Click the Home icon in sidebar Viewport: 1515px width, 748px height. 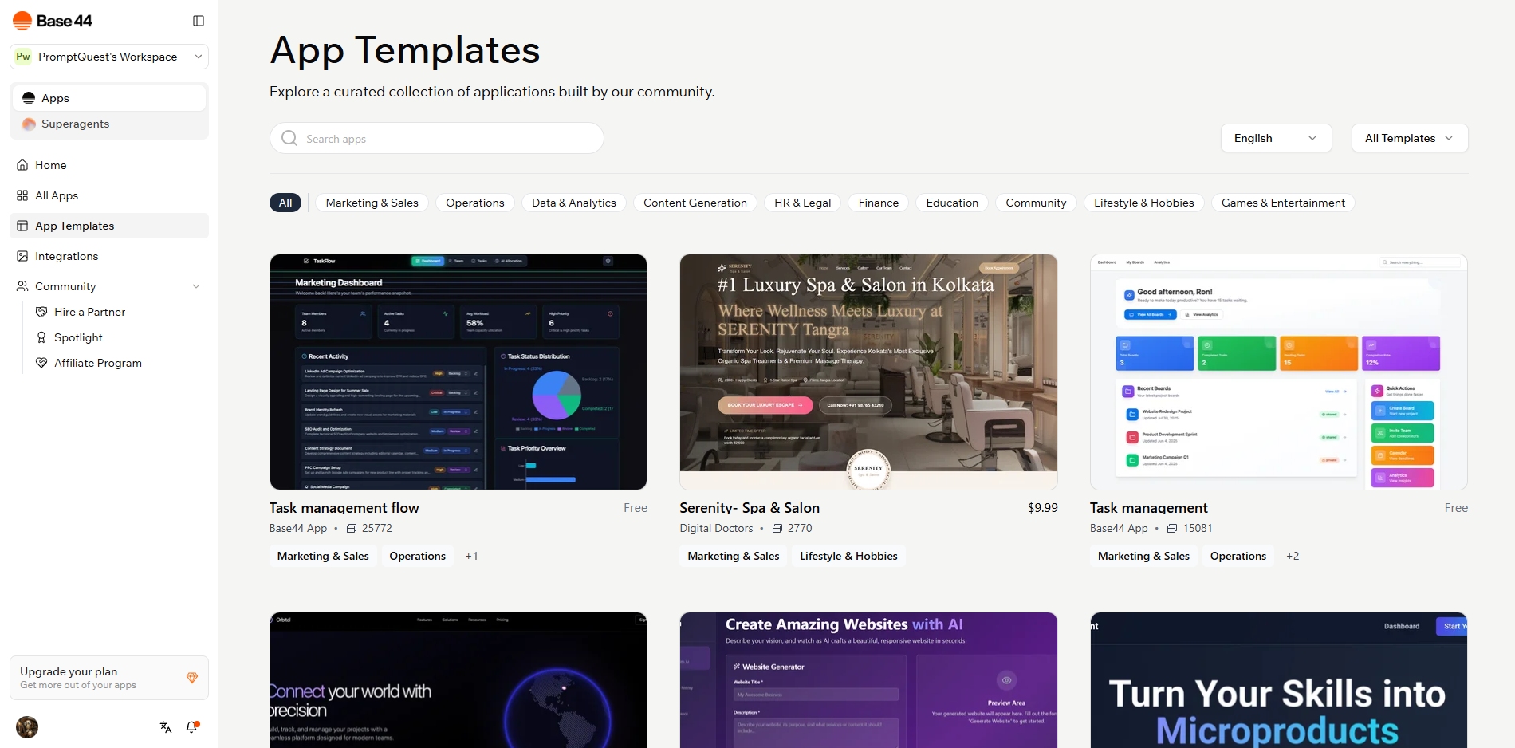click(x=22, y=165)
